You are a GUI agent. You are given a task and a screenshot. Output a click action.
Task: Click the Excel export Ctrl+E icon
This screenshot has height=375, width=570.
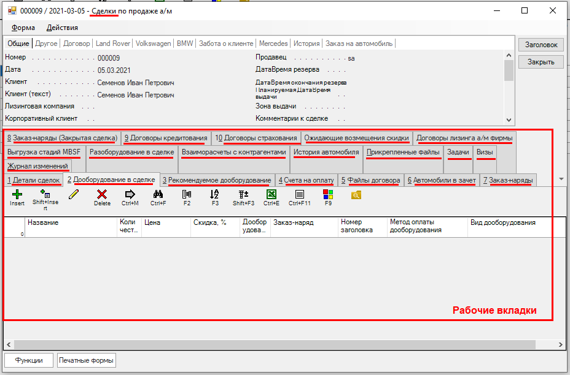pos(271,194)
